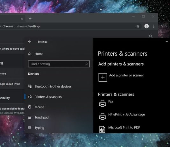Click the Home house icon
Image resolution: width=170 pixels, height=147 pixels.
(x=30, y=54)
